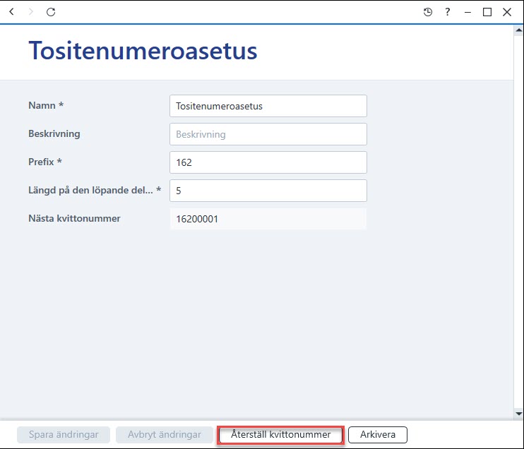
Task: Click the Spara ändringar button
Action: pos(64,434)
